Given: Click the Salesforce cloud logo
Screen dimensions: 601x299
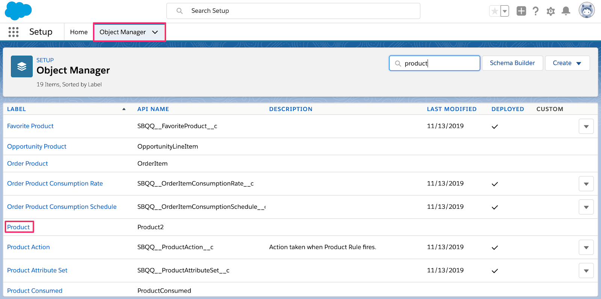Looking at the screenshot, I should pyautogui.click(x=18, y=11).
